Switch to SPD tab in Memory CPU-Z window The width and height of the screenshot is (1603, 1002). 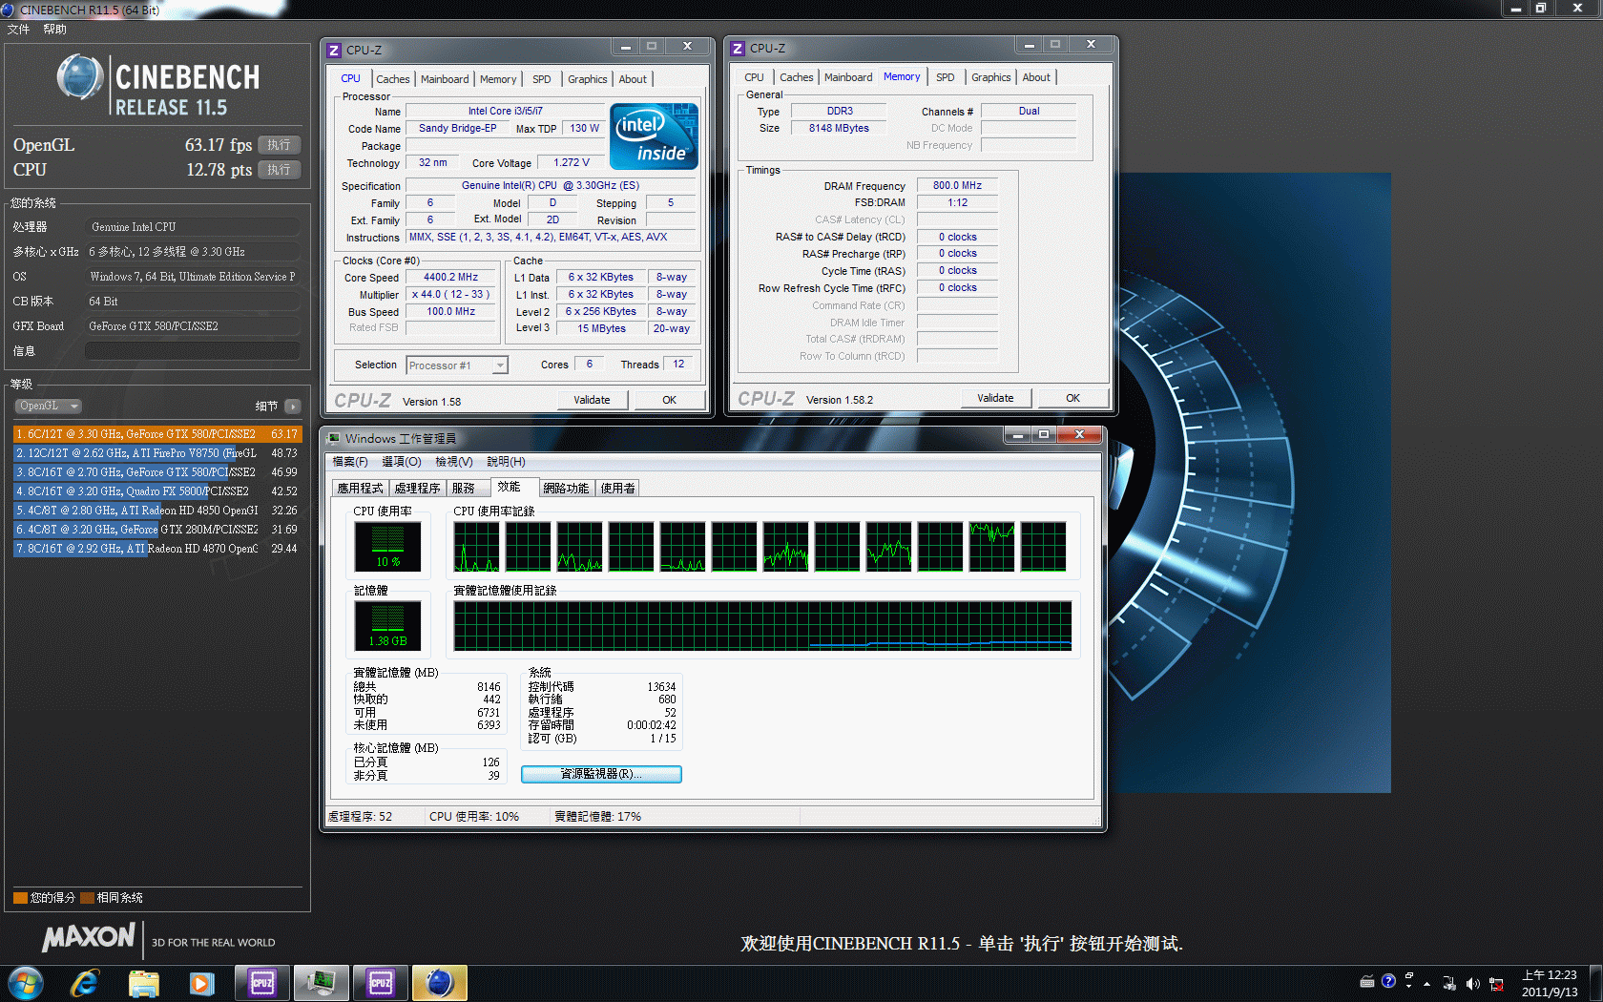945,77
